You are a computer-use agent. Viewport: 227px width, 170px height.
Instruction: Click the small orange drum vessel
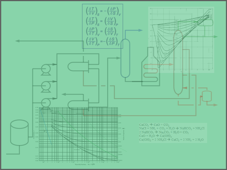(x=206, y=96)
